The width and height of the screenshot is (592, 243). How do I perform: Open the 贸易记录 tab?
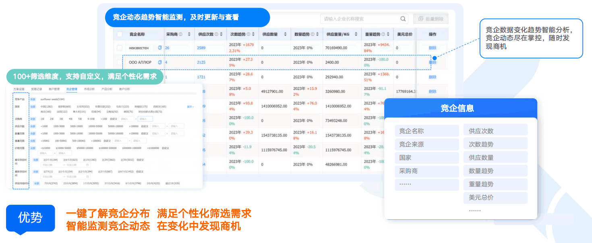pos(36,89)
